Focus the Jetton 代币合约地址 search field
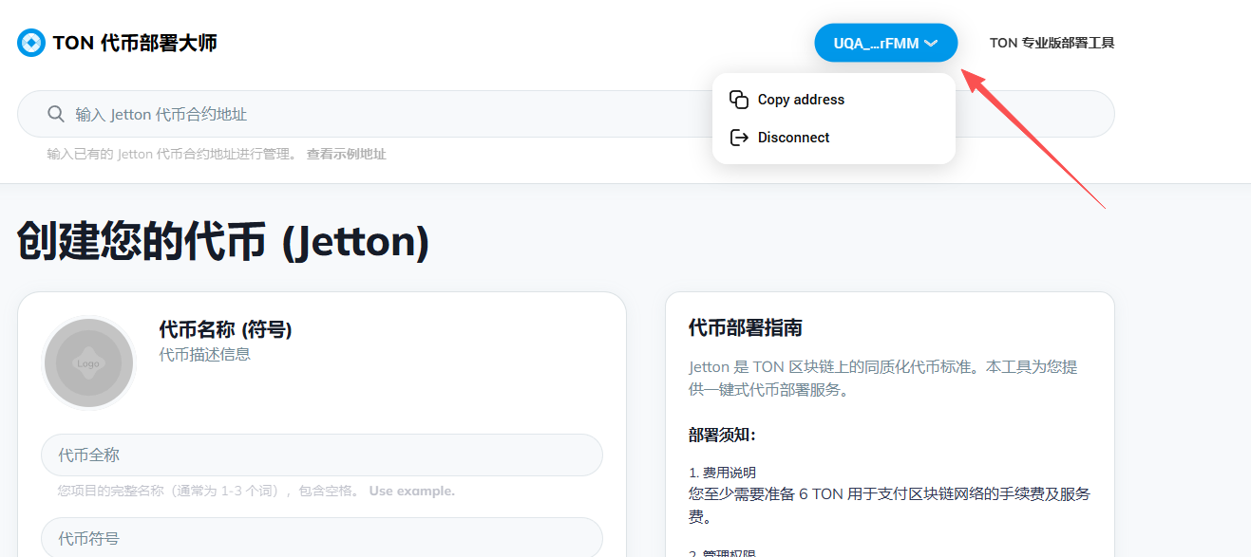Image resolution: width=1251 pixels, height=557 pixels. tap(380, 115)
